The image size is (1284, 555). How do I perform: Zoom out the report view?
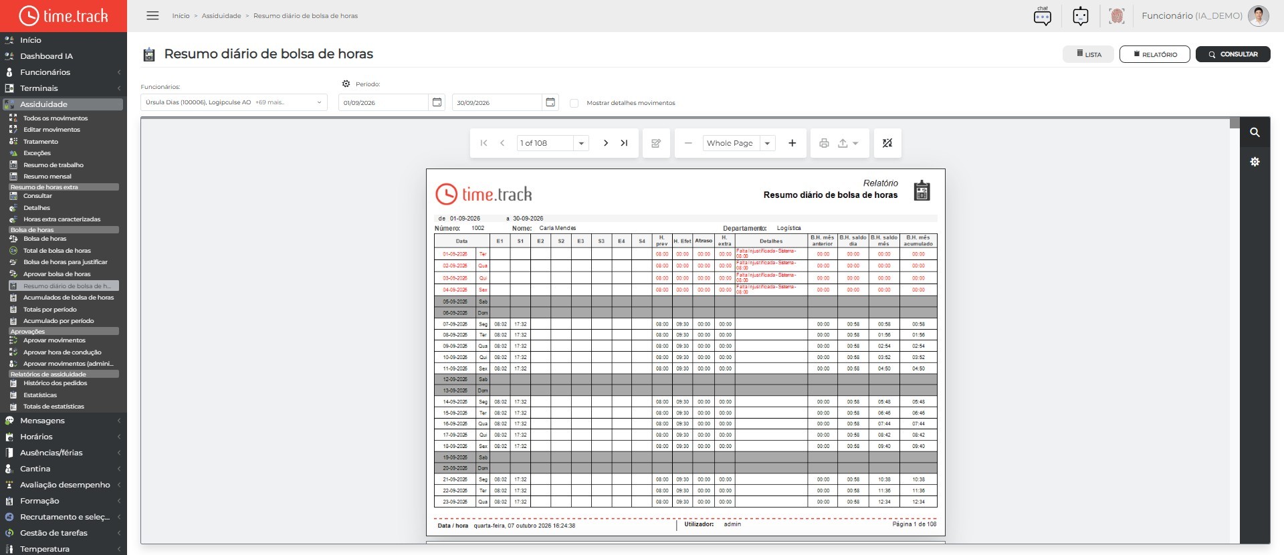688,143
